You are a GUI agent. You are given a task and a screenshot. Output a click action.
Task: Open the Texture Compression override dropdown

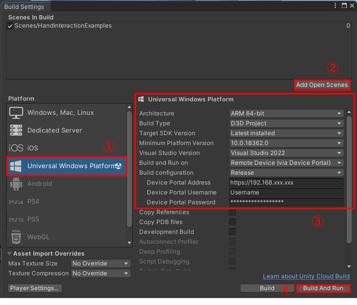point(101,273)
